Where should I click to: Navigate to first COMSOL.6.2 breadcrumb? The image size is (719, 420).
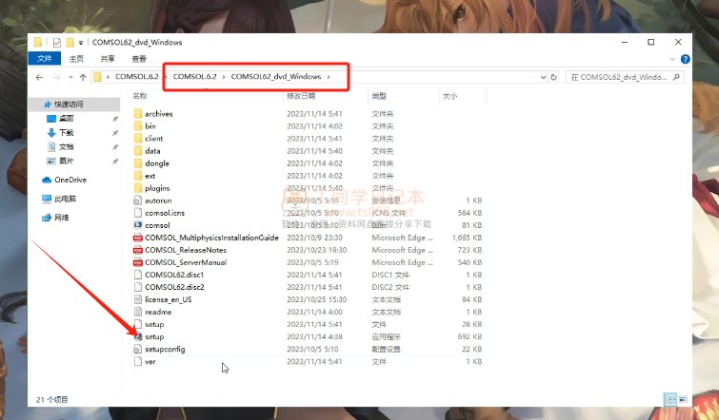(x=136, y=76)
